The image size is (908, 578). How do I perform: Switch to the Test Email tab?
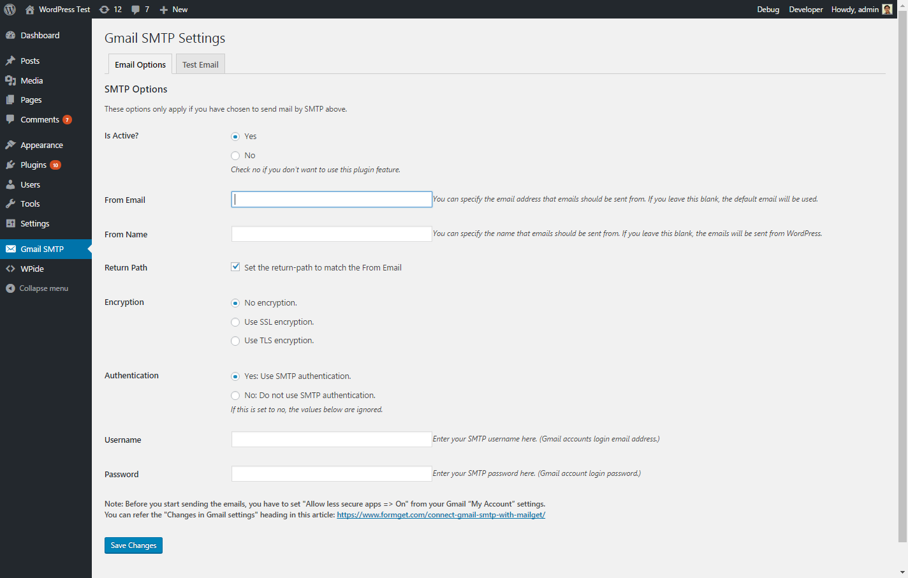pos(200,64)
